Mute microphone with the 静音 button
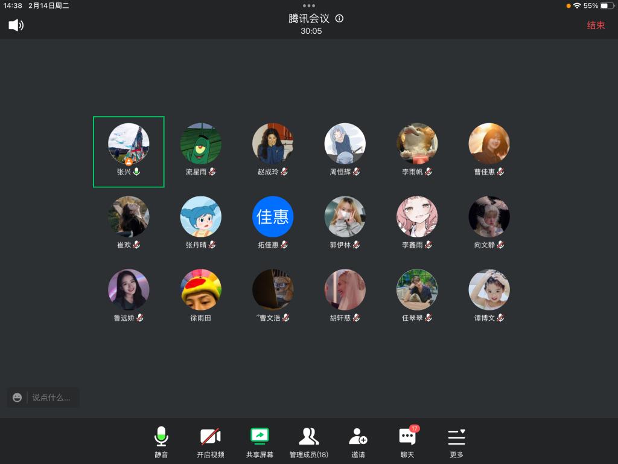Image resolution: width=618 pixels, height=464 pixels. [x=161, y=442]
